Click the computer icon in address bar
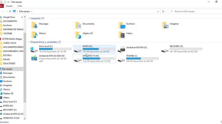The width and height of the screenshot is (222, 124). click(14, 11)
